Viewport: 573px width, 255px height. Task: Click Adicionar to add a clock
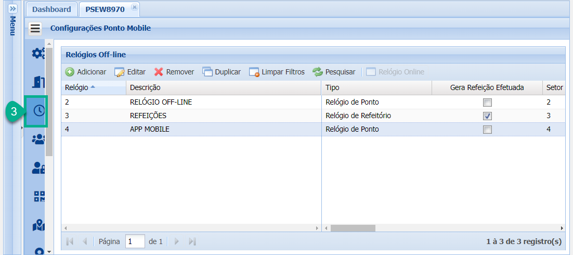(85, 72)
